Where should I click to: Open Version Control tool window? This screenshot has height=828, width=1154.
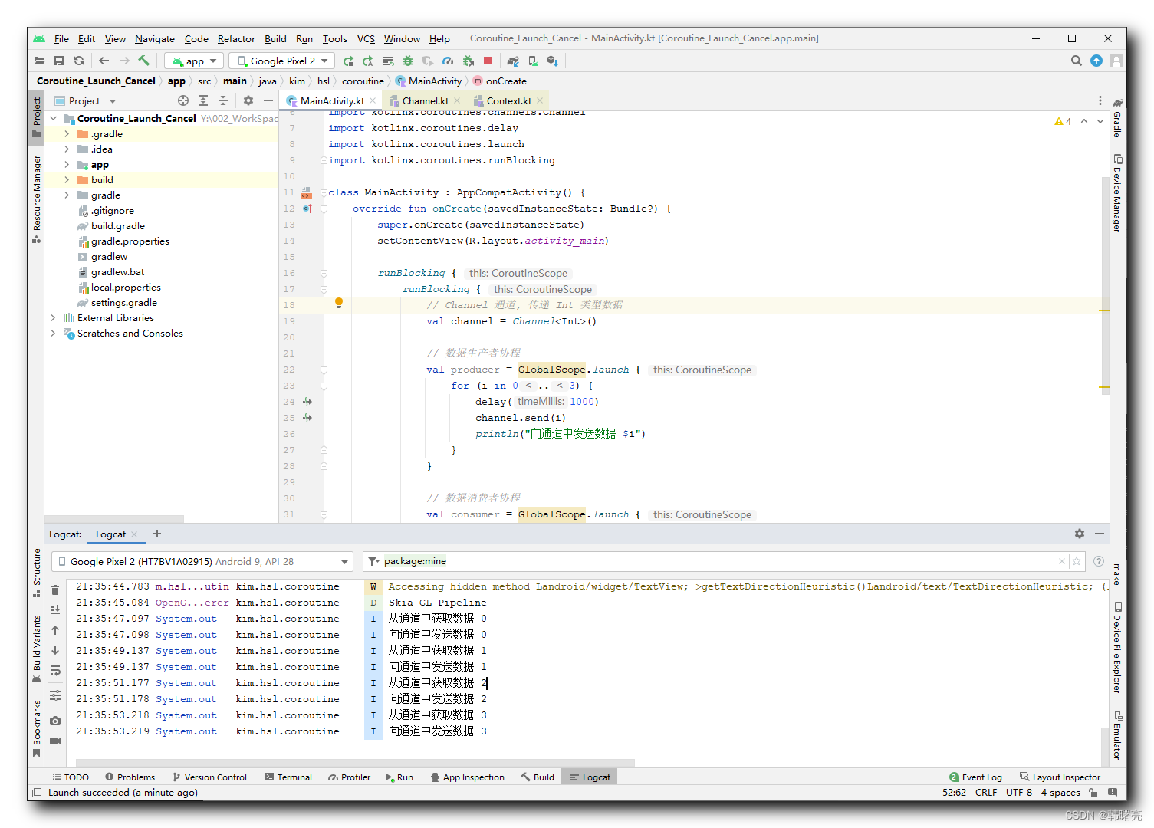(x=209, y=777)
